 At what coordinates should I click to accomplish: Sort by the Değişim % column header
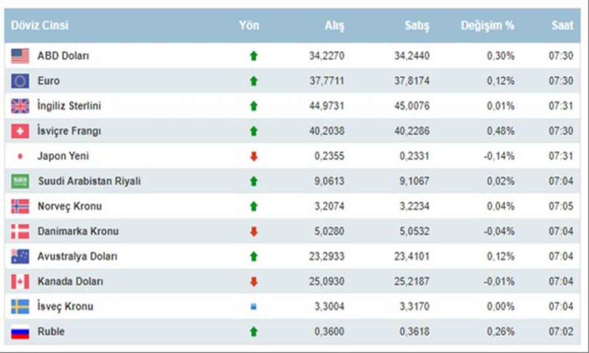tap(487, 25)
